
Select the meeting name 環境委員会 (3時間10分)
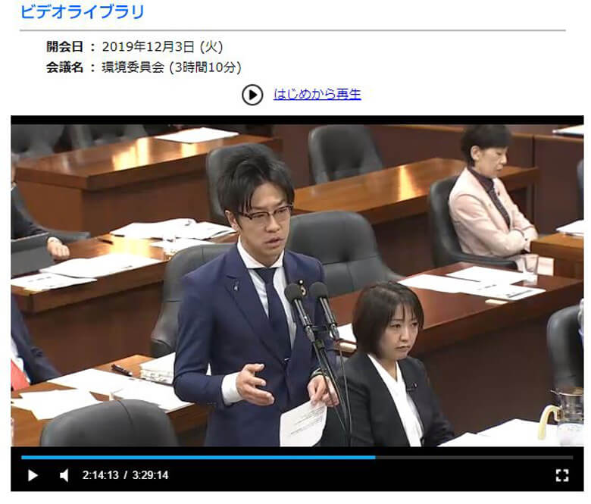[x=171, y=67]
